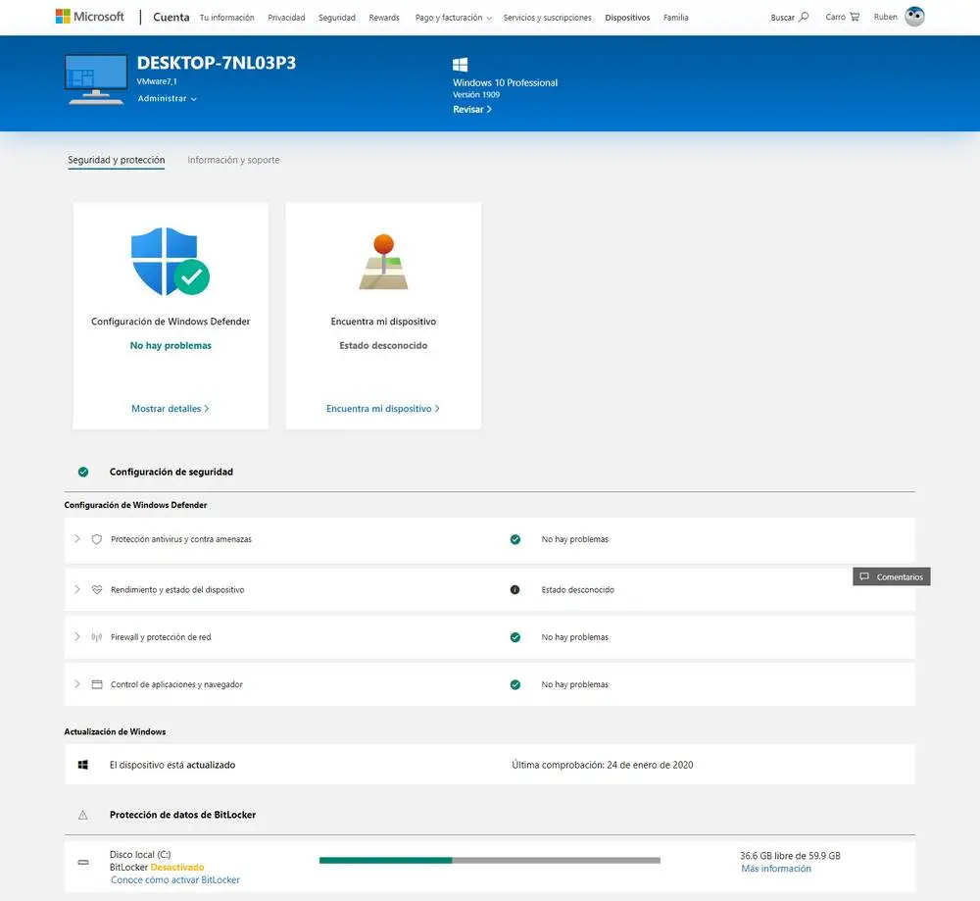Image resolution: width=980 pixels, height=901 pixels.
Task: Click green check beside Configuración de seguridad
Action: coord(83,473)
